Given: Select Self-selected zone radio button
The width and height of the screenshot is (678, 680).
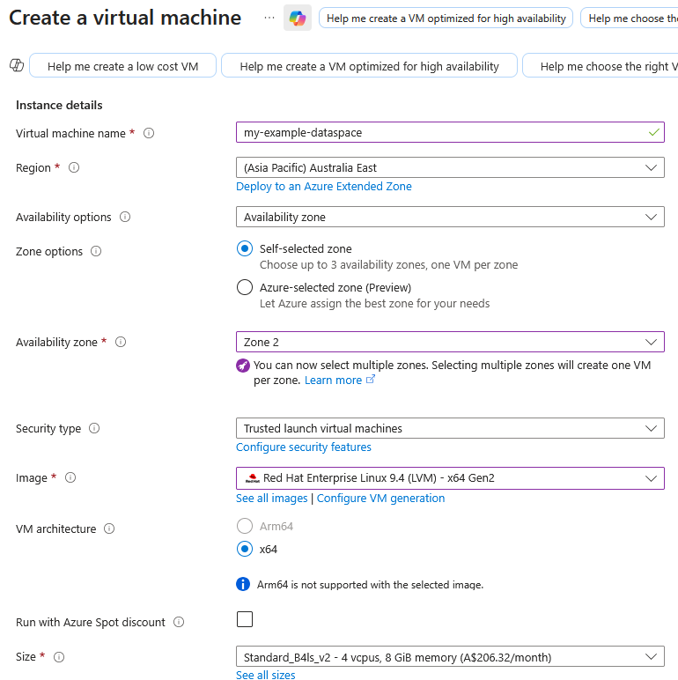Looking at the screenshot, I should pos(245,248).
